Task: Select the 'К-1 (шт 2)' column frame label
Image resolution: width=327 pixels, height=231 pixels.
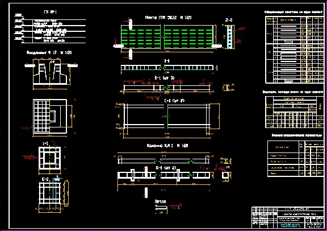Action: coord(166,168)
